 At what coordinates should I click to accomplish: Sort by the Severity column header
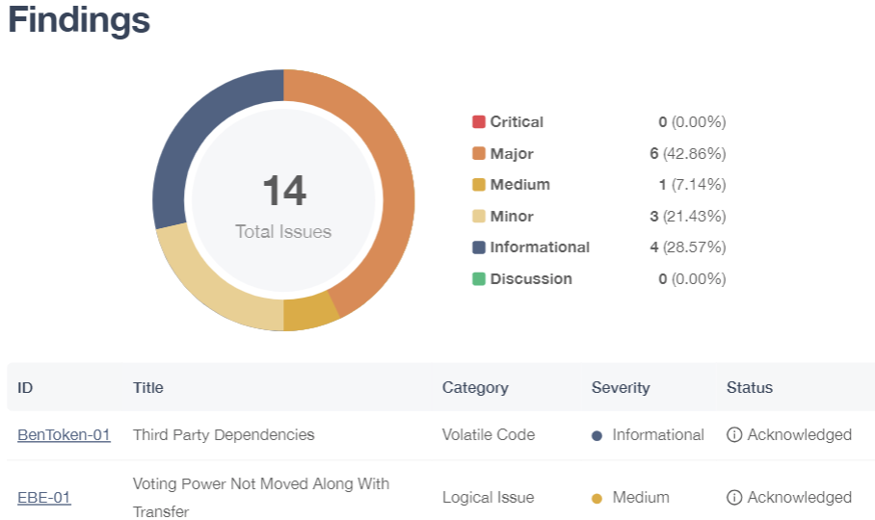[x=621, y=387]
